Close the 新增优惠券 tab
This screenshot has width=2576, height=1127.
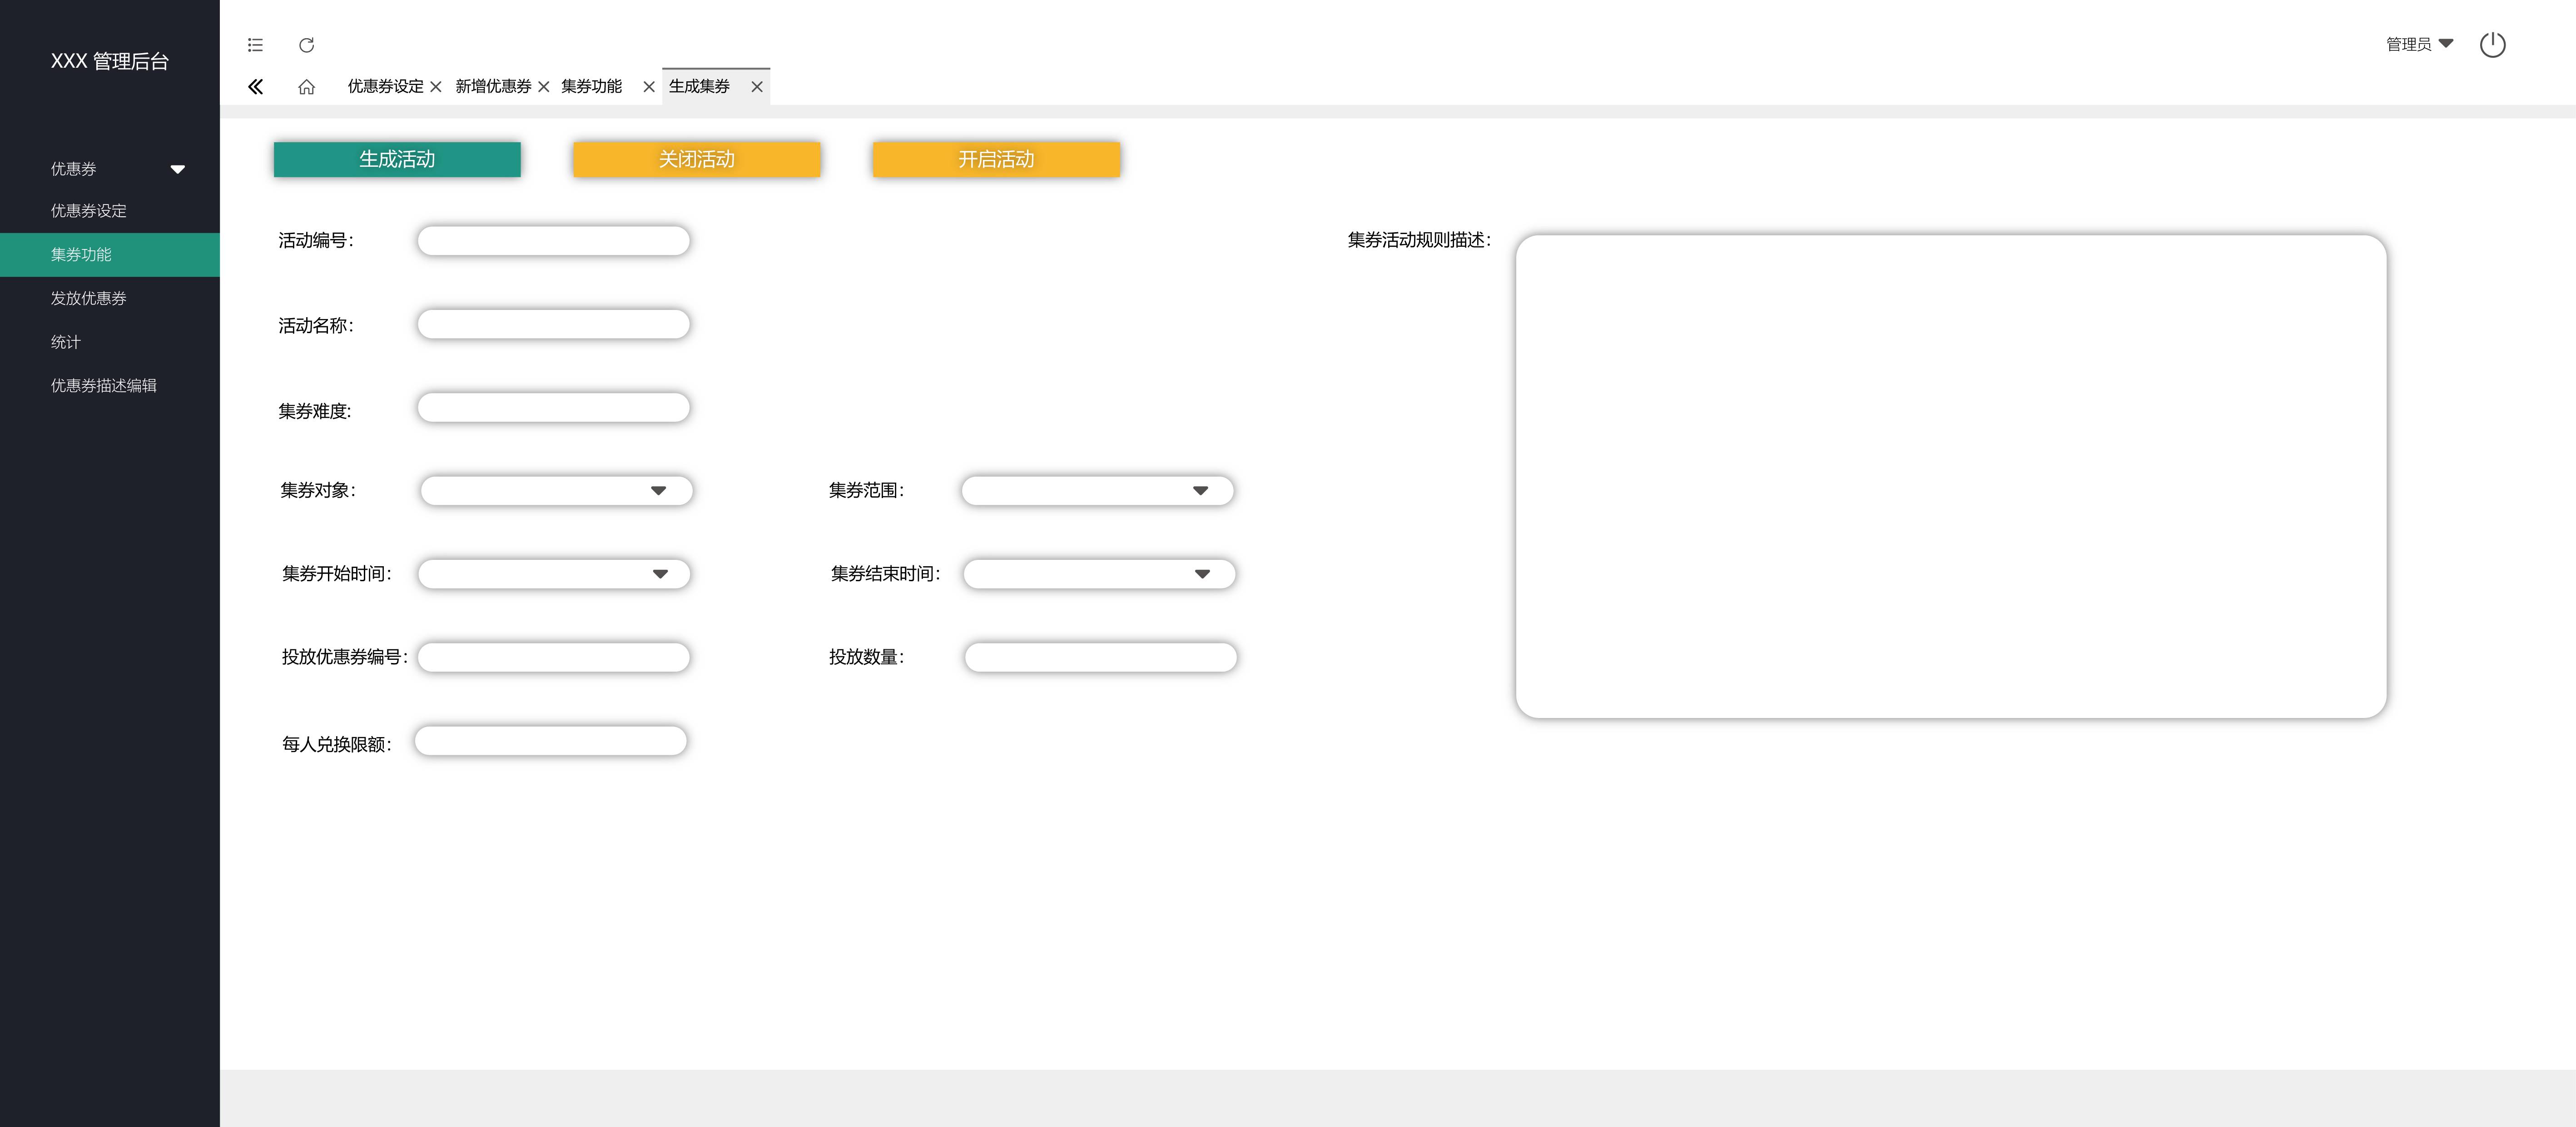tap(544, 87)
